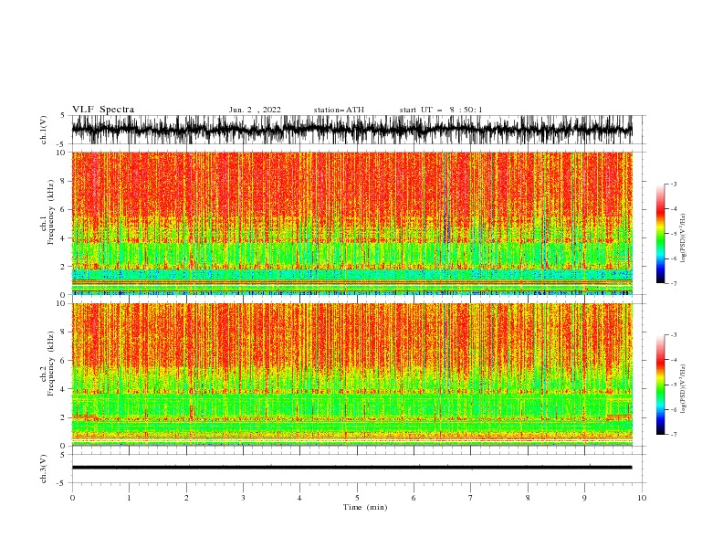This screenshot has width=723, height=559.
Task: Click the ch.2 spectrogram panel
Action: tap(351, 374)
